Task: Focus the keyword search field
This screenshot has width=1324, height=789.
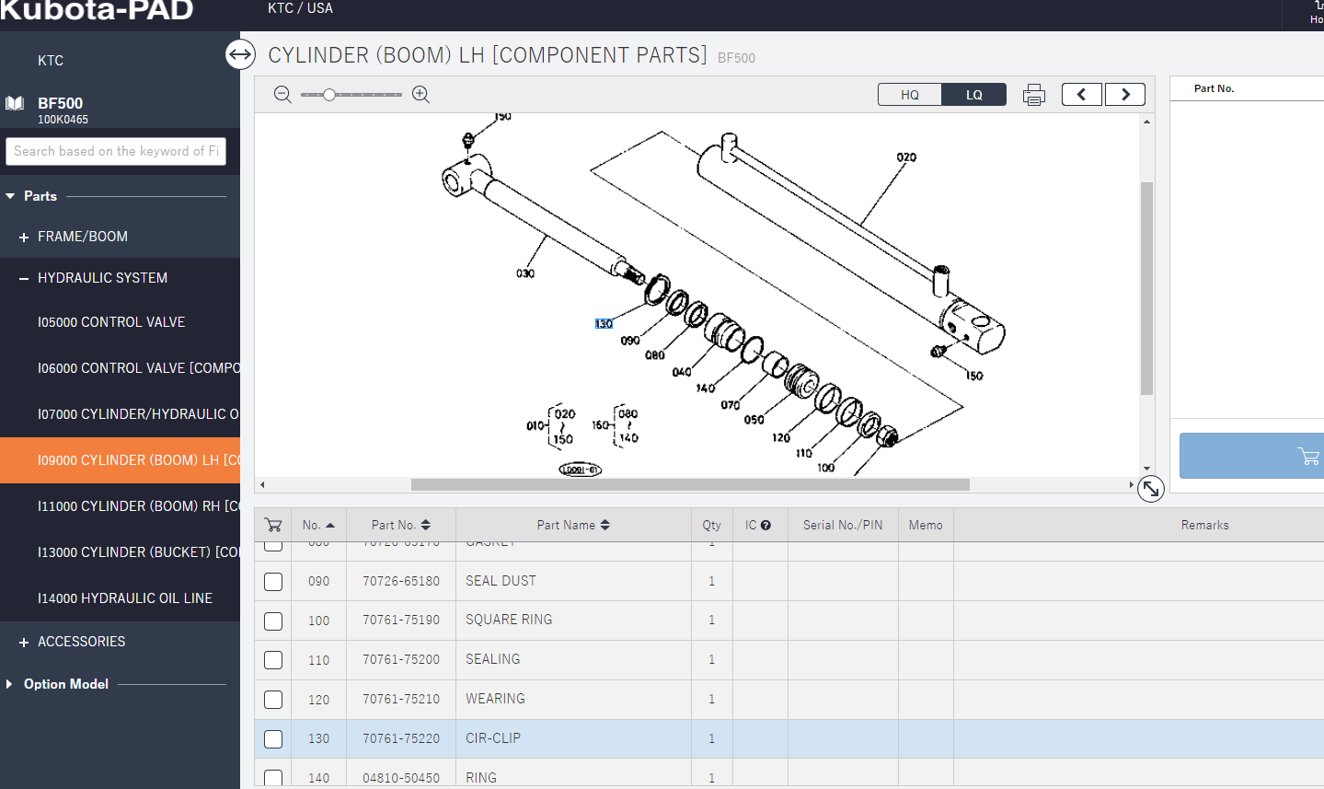Action: (116, 151)
